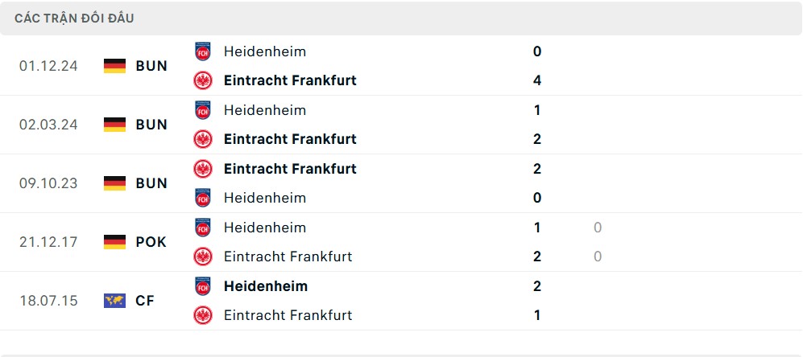Screen dimensions: 803x357
Task: Click world flag icon next to CF
Action: pyautogui.click(x=114, y=301)
